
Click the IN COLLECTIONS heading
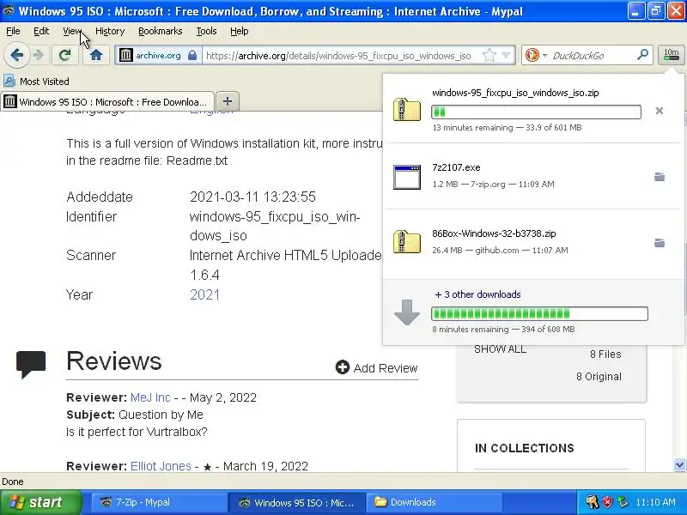[524, 448]
